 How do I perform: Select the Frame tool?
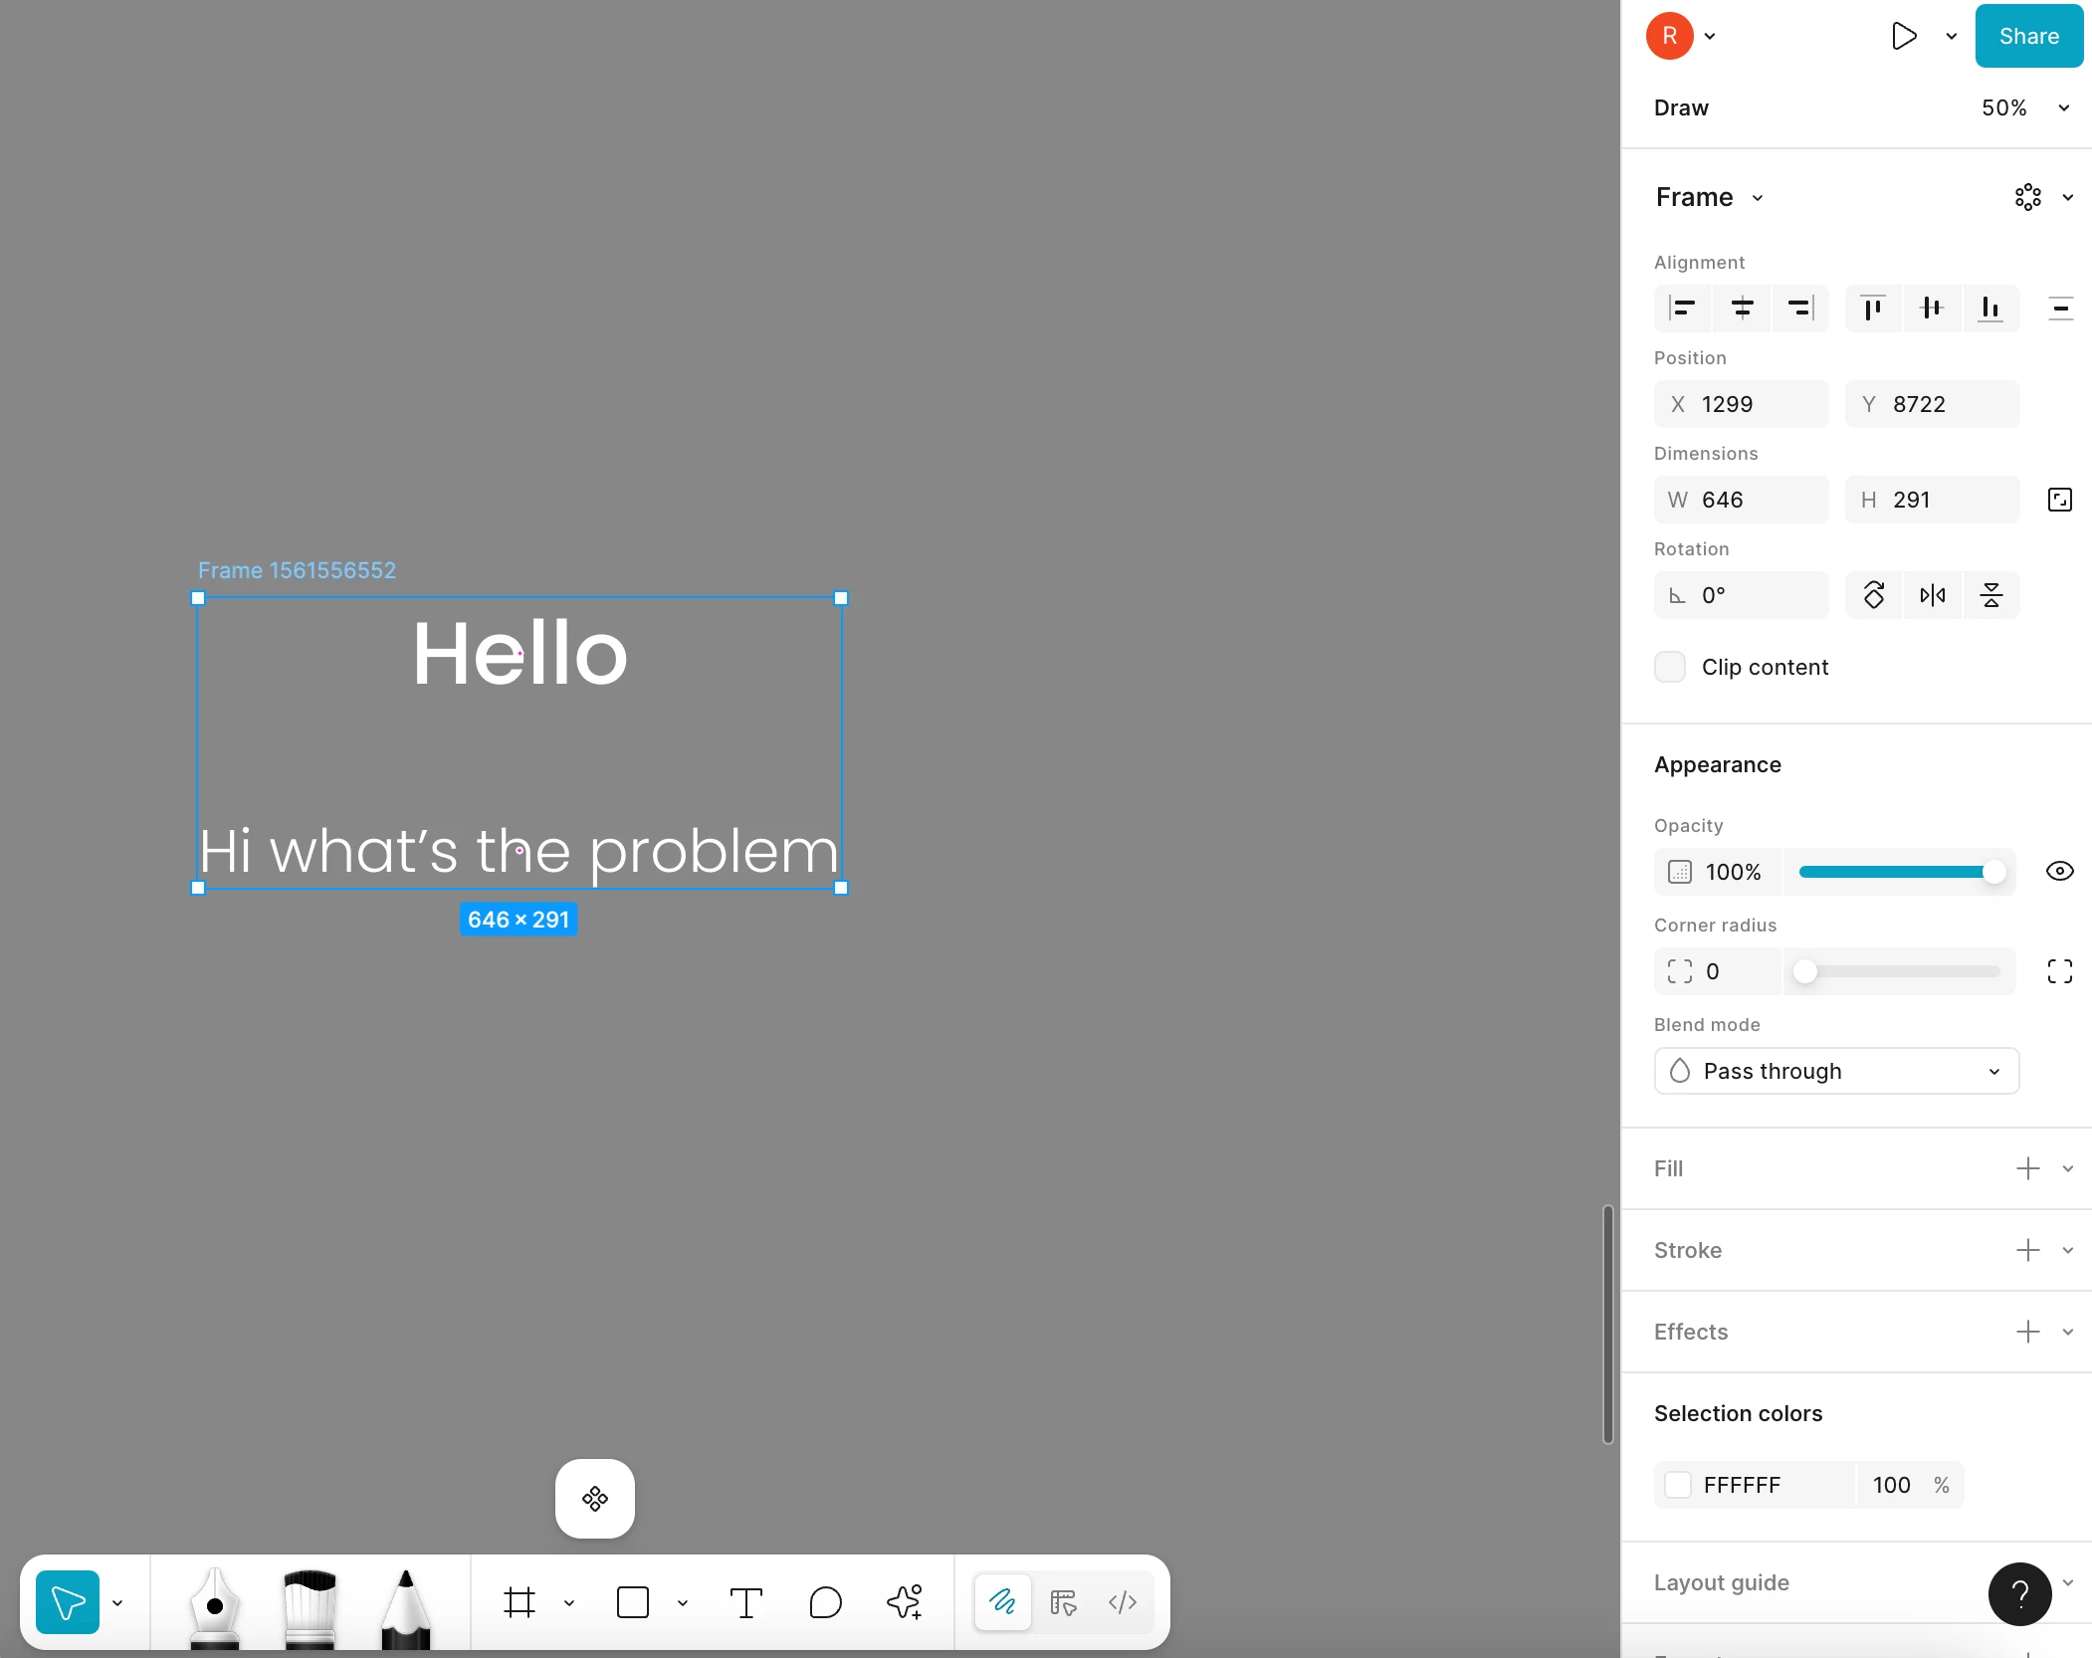(x=520, y=1602)
